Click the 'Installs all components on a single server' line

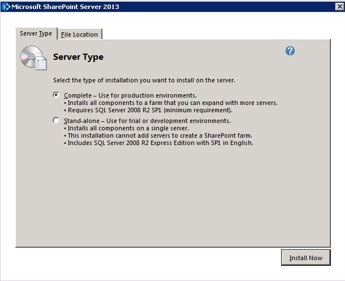coord(126,128)
